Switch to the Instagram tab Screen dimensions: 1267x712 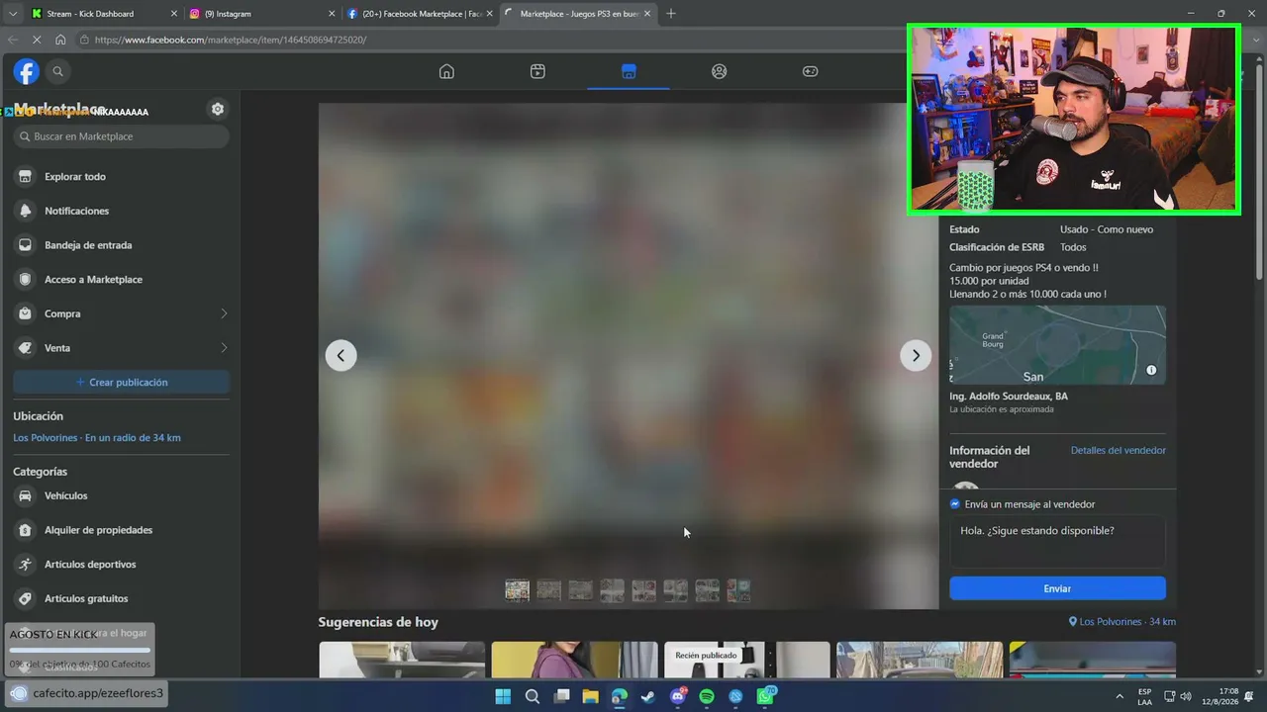tap(262, 14)
